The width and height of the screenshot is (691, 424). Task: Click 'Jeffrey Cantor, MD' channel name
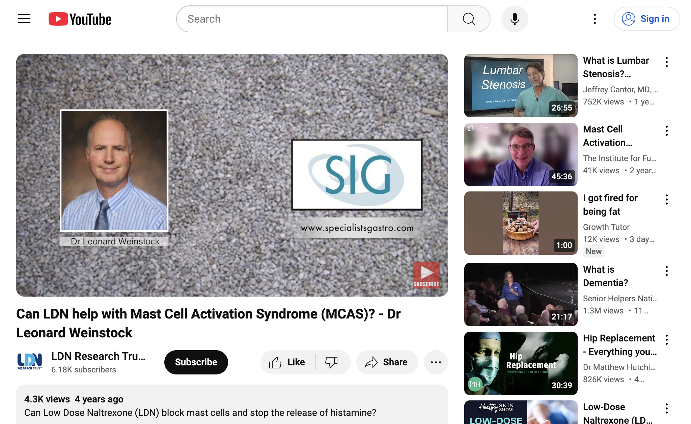tap(620, 90)
